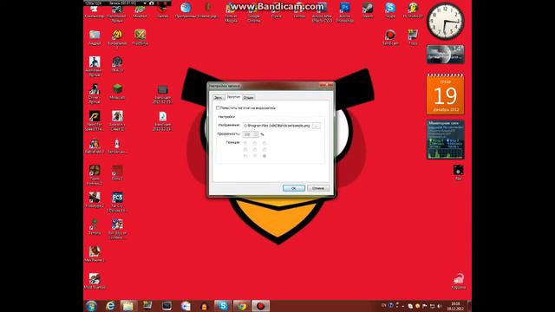Image resolution: width=555 pixels, height=312 pixels.
Task: Click the orange calendar gadget showing 19
Action: click(445, 94)
